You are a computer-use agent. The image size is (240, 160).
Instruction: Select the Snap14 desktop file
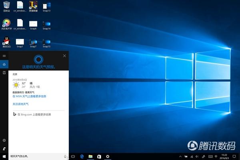(46, 25)
